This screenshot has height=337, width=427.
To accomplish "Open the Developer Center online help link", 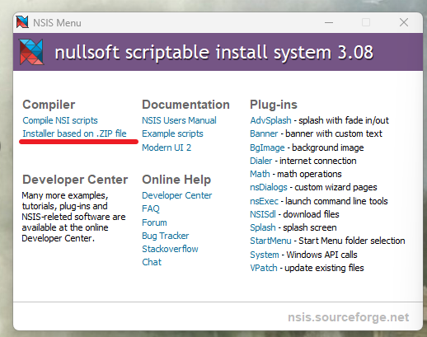I will point(177,195).
